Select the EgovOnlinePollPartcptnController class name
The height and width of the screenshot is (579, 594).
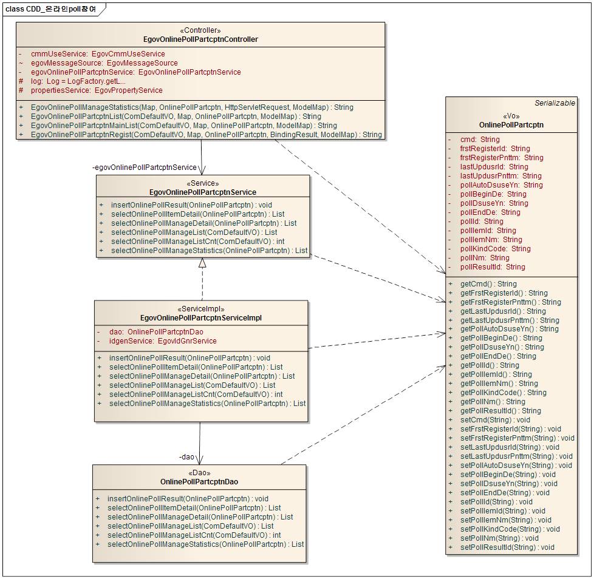[x=200, y=39]
